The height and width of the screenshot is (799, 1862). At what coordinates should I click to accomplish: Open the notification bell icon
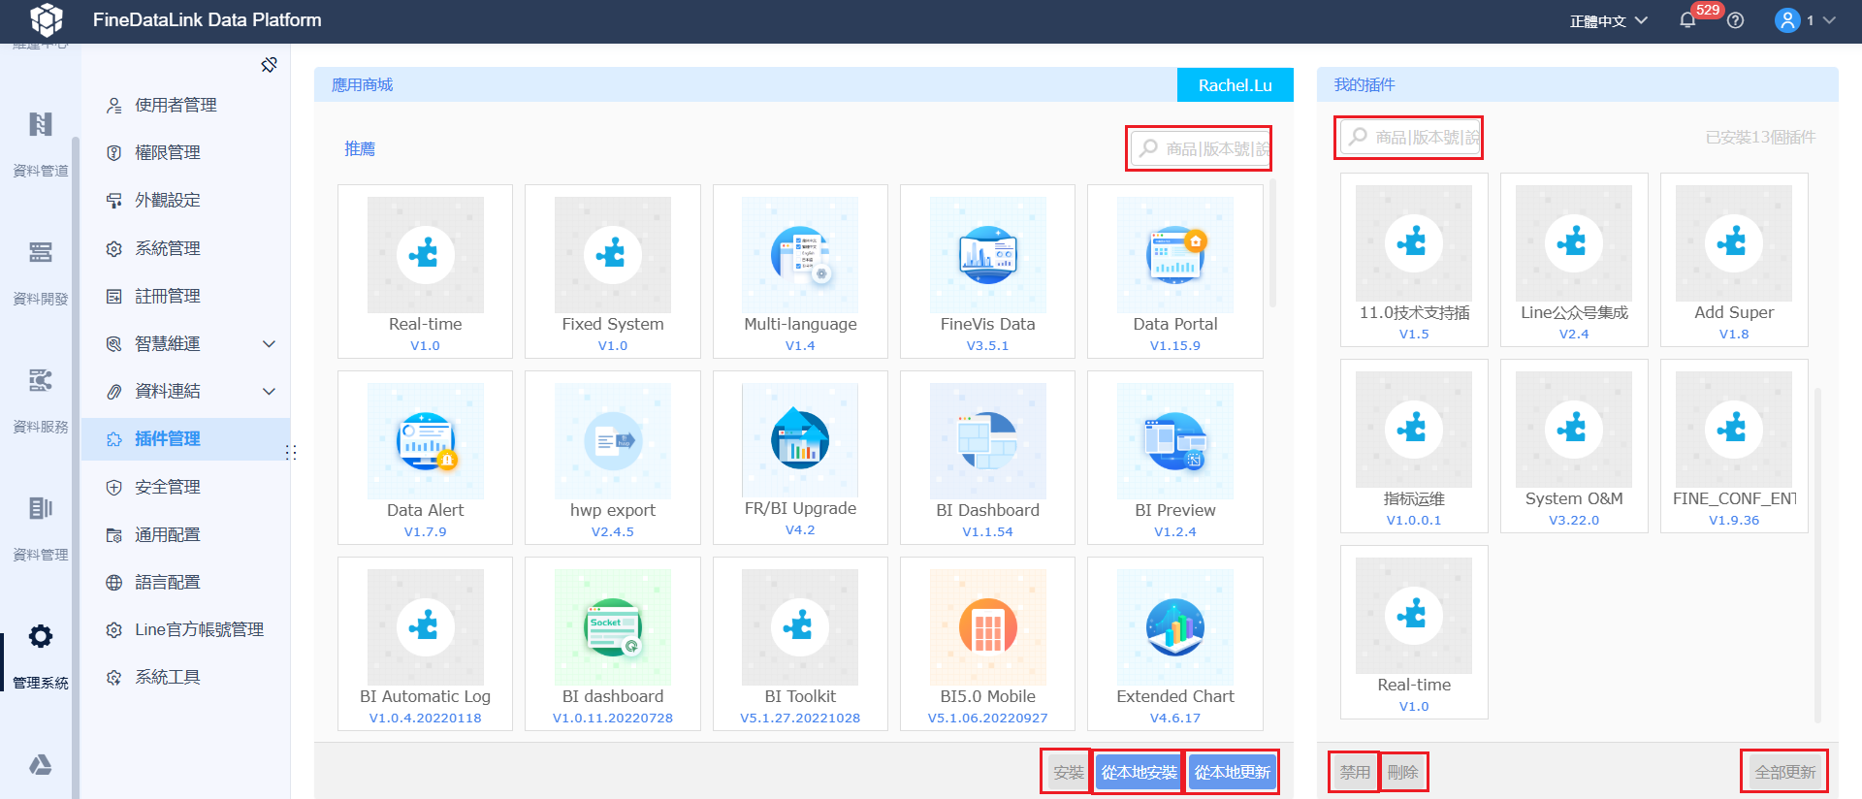click(1687, 20)
